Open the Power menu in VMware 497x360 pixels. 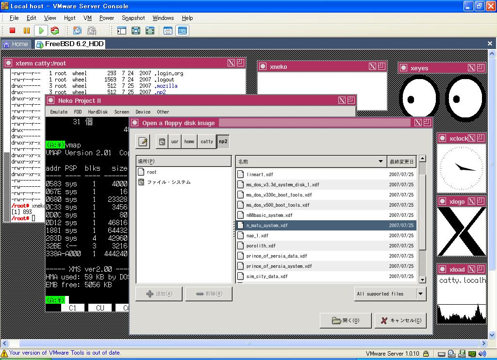pos(106,18)
